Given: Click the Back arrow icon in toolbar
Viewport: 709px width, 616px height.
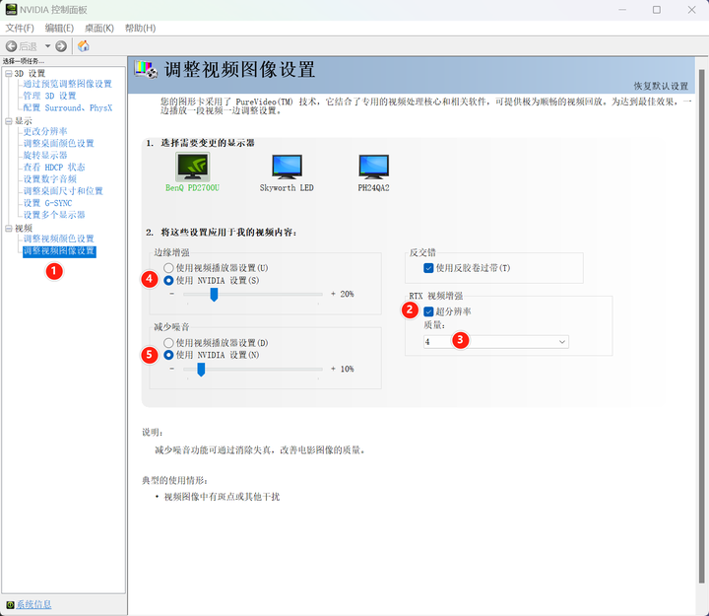Looking at the screenshot, I should point(11,46).
